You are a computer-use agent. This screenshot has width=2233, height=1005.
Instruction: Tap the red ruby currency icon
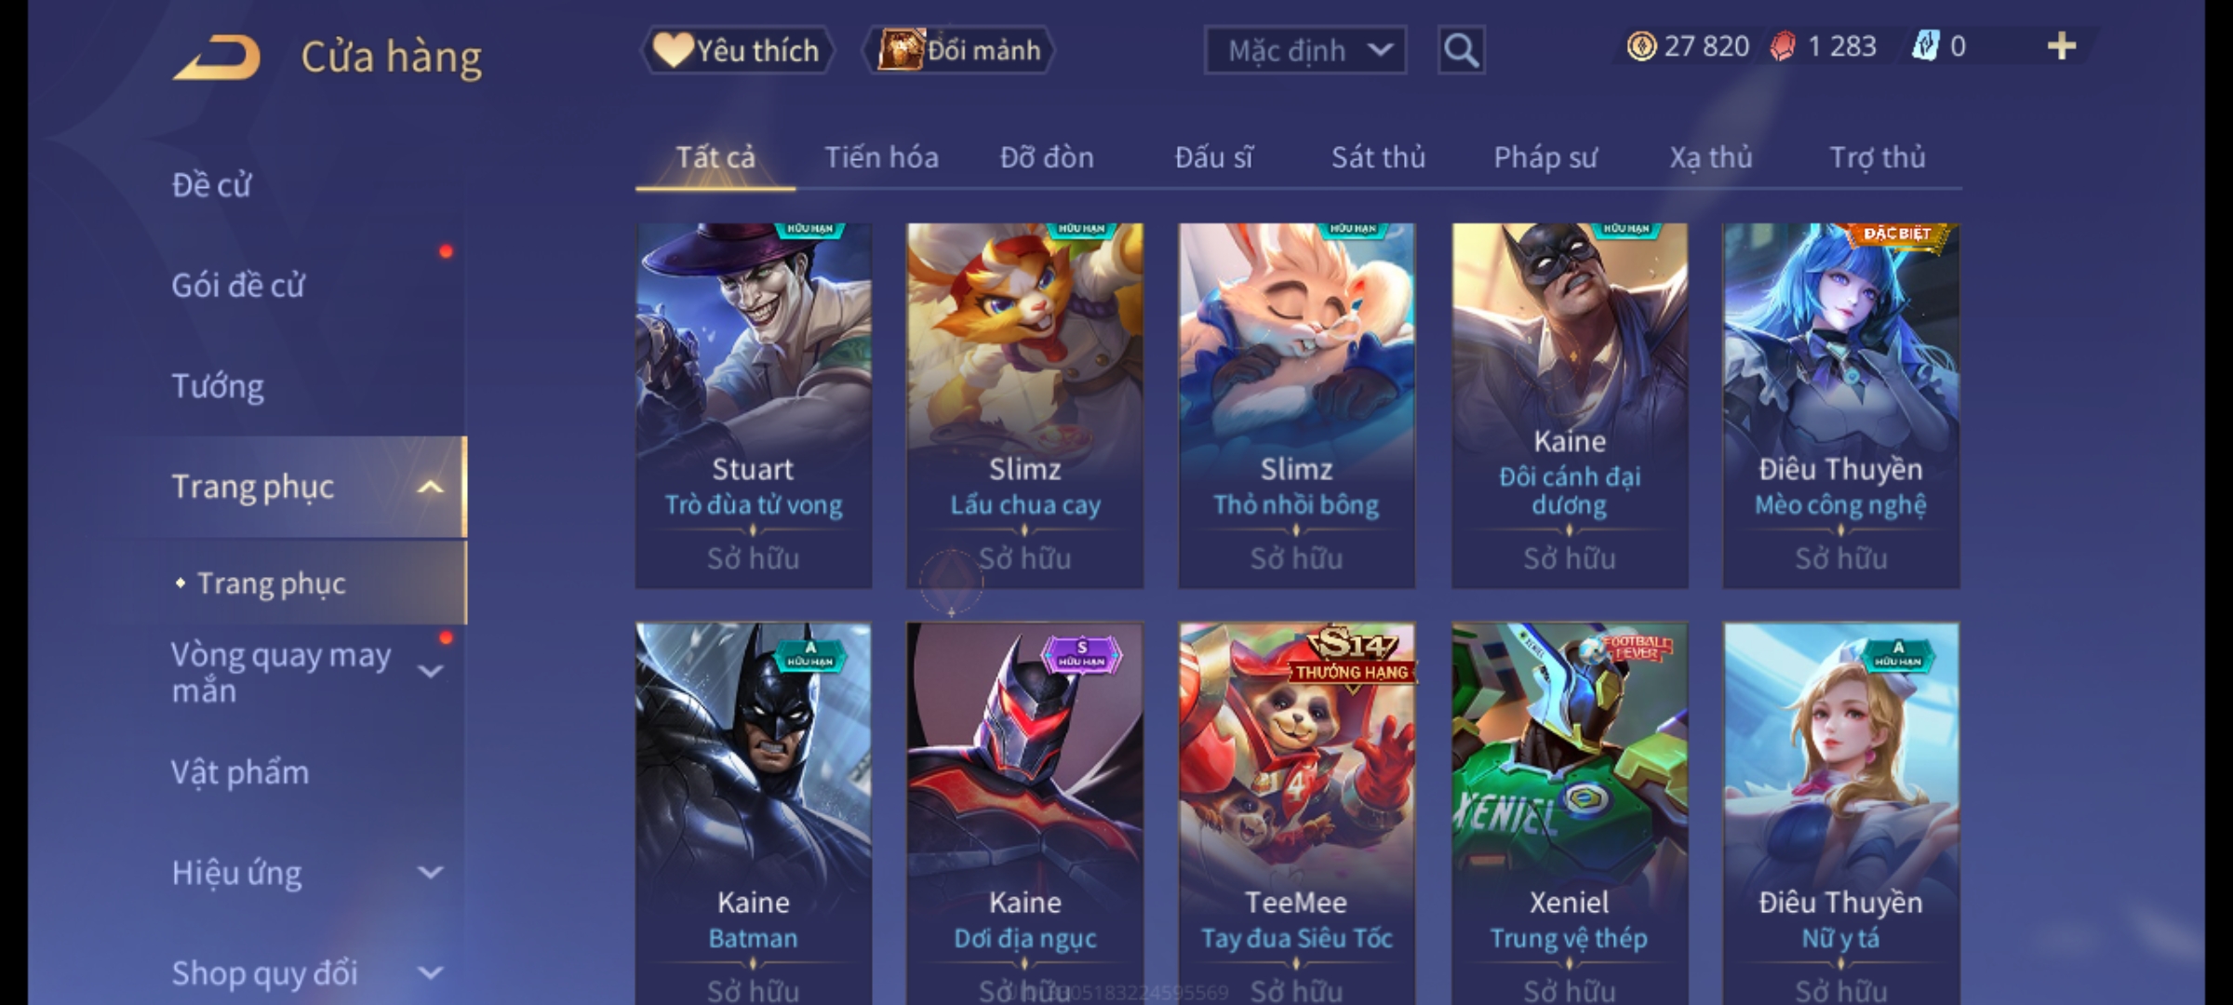point(1783,47)
